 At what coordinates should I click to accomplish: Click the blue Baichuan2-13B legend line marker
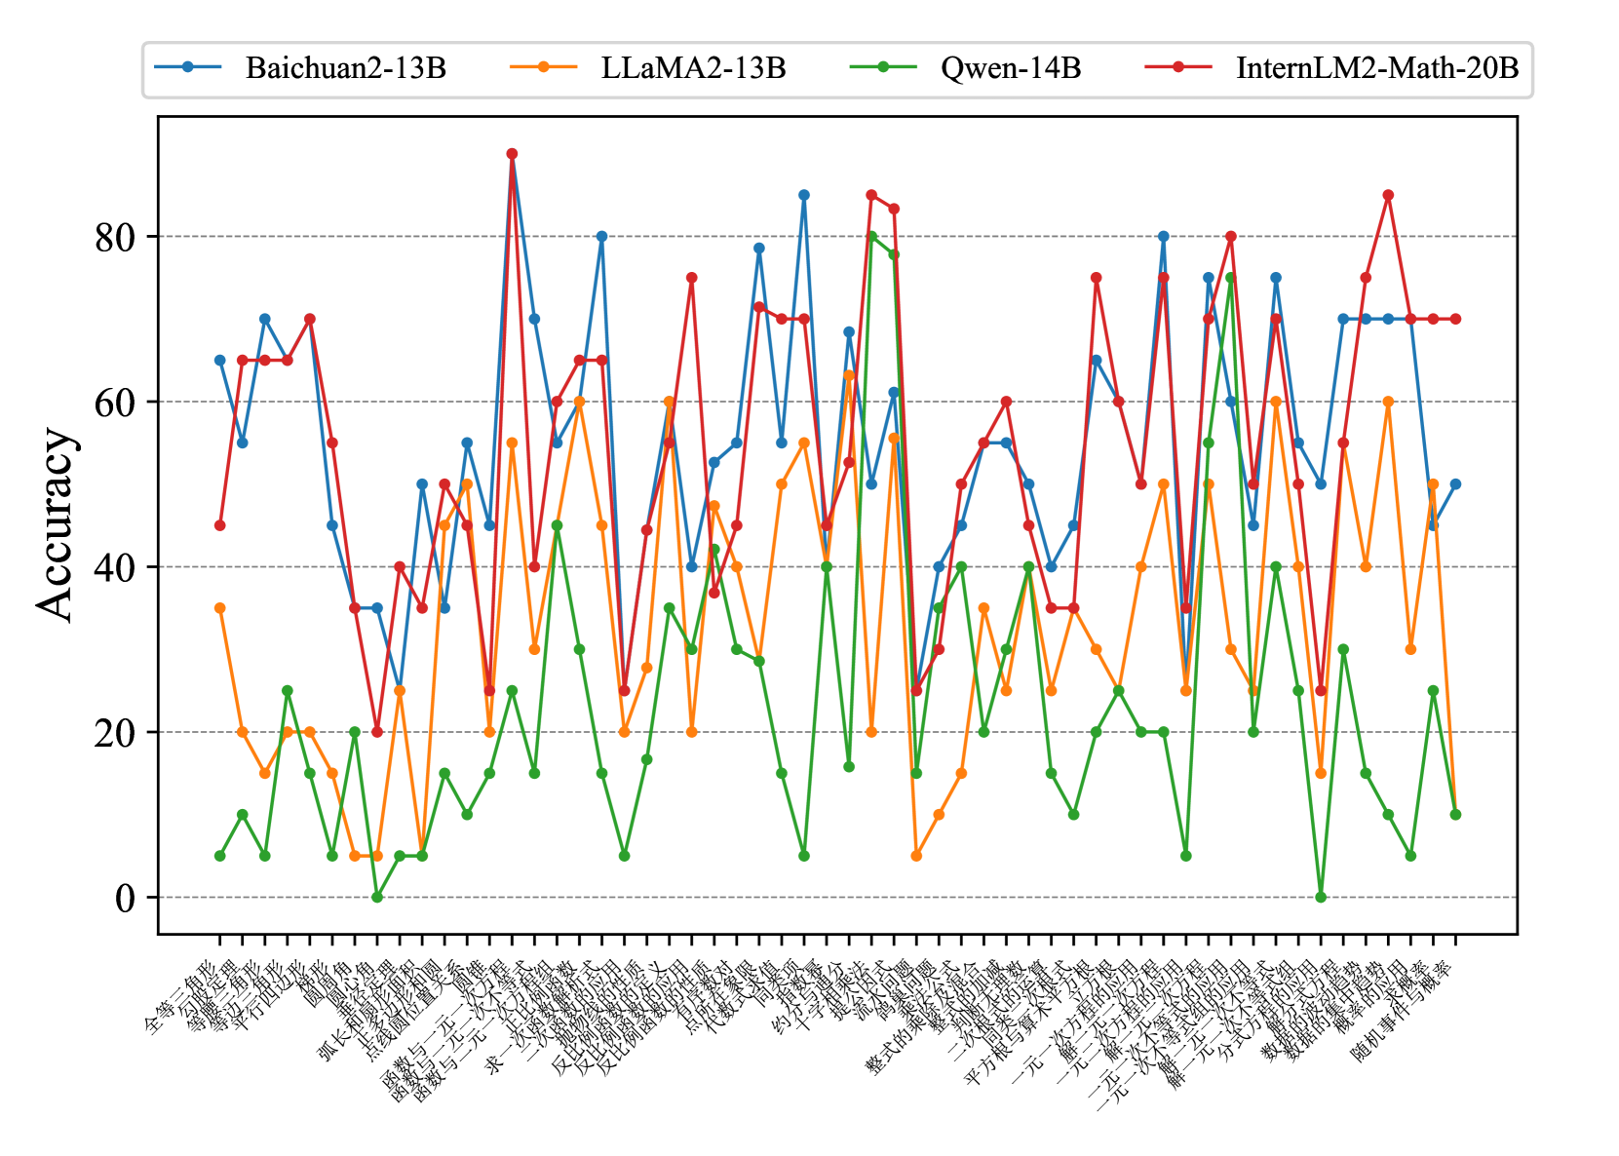pos(188,67)
